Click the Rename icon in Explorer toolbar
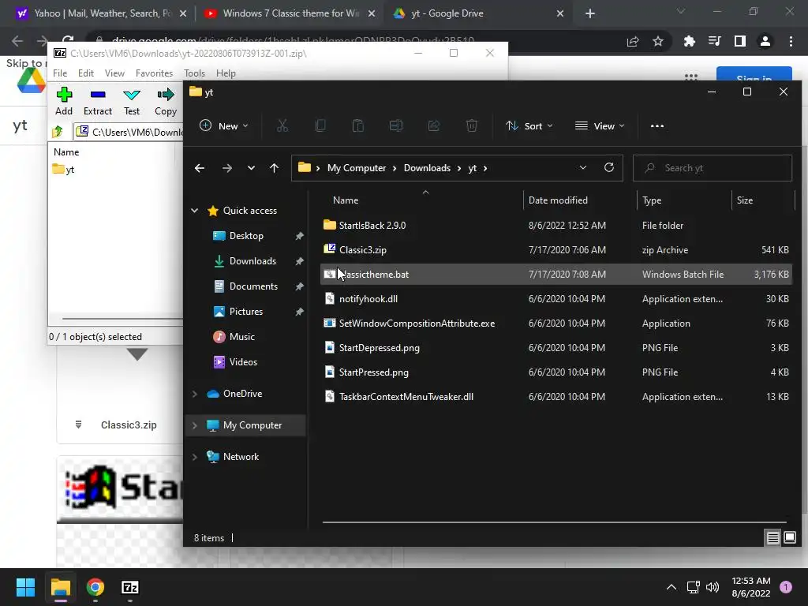 [396, 125]
